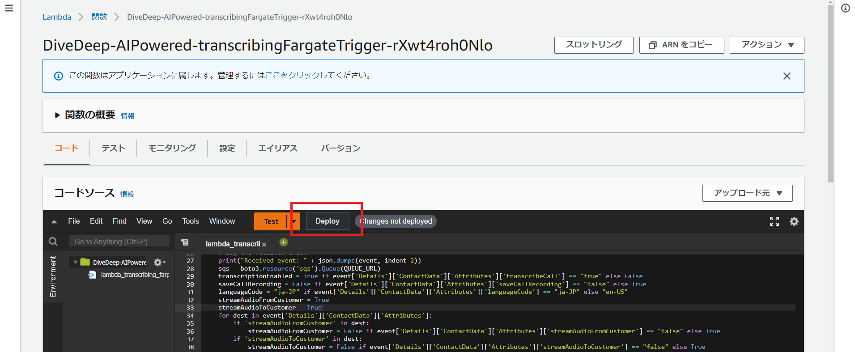Expand the 関数の概要 section

point(57,115)
